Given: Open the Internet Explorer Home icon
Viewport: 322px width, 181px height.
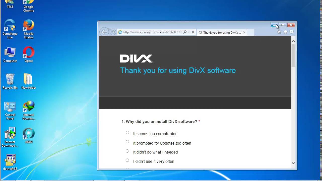Looking at the screenshot, I should click(279, 32).
